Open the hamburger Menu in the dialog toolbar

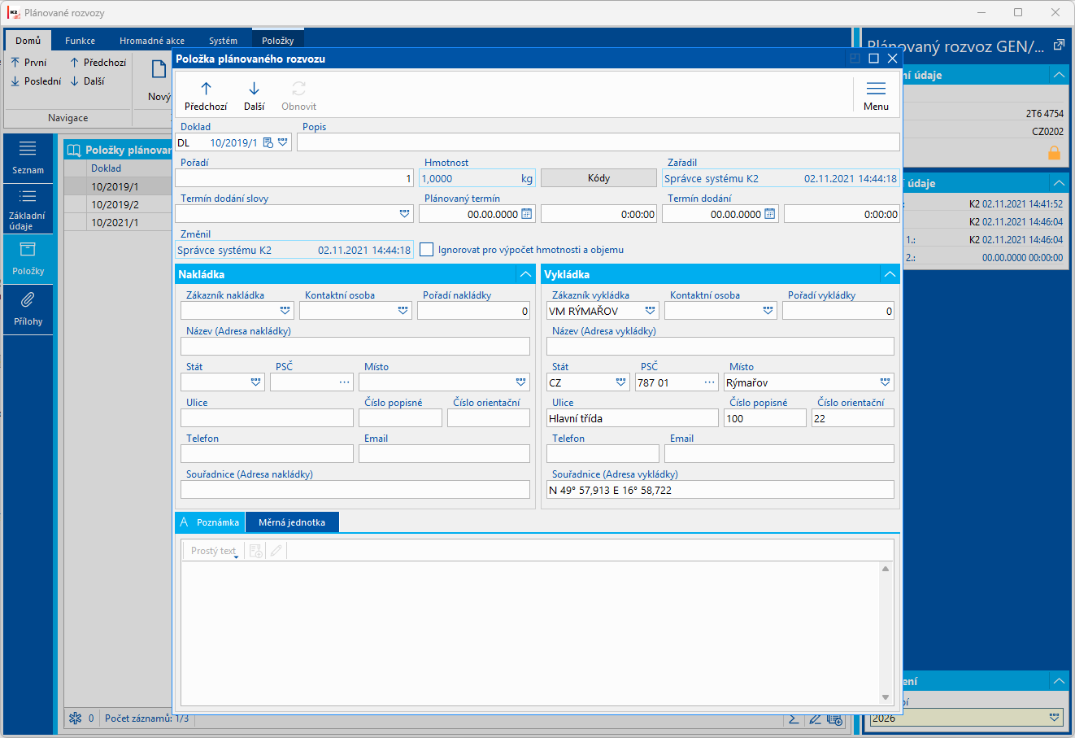876,96
